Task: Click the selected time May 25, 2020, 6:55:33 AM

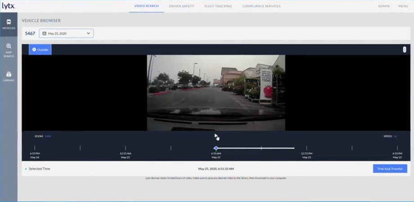Action: click(x=216, y=169)
